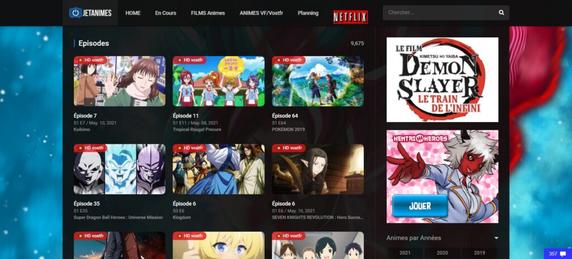Open FILMS Animes menu item
572x259 pixels.
point(208,13)
